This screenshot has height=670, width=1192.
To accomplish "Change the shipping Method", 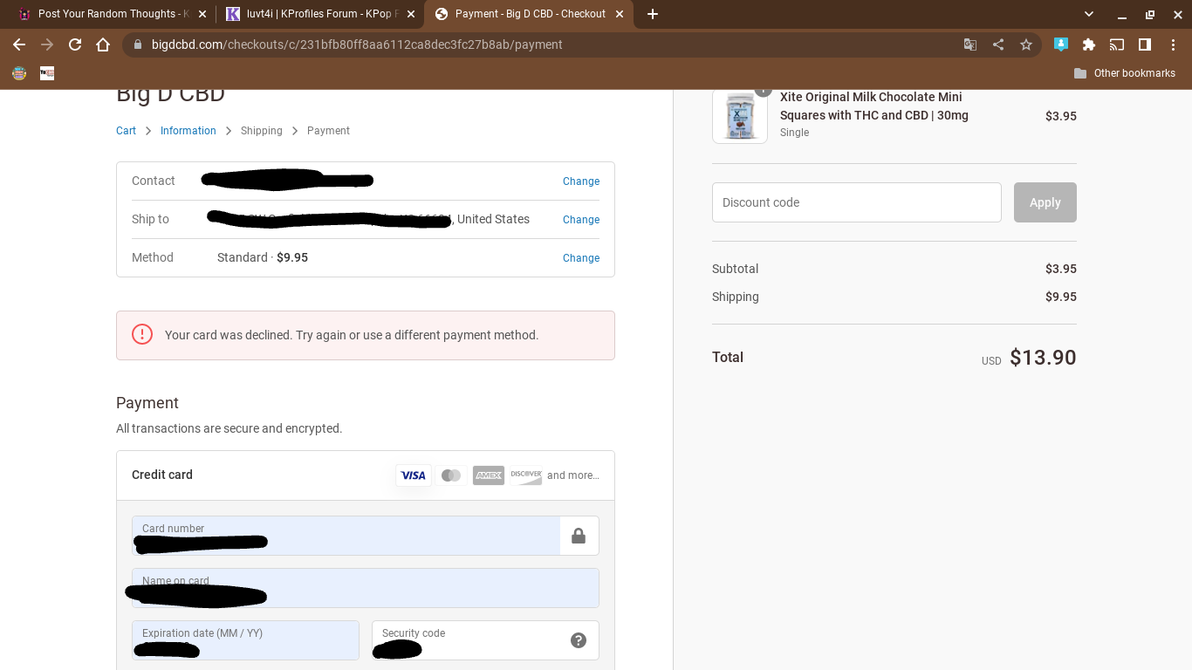I will 581,258.
